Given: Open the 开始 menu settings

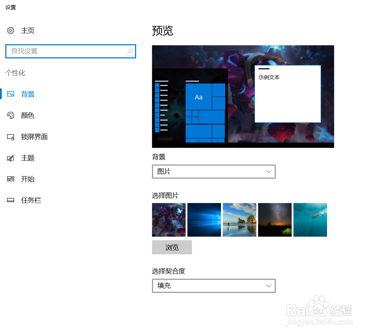Looking at the screenshot, I should tap(28, 179).
